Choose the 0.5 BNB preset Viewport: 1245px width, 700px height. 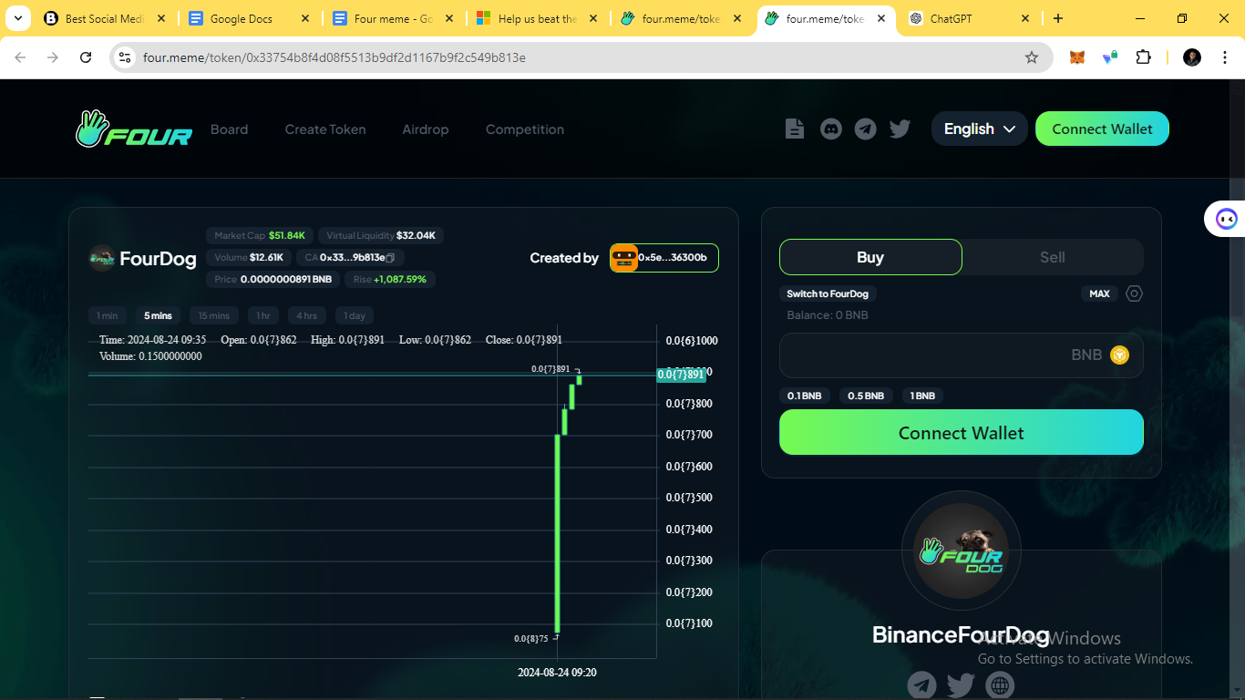click(866, 396)
